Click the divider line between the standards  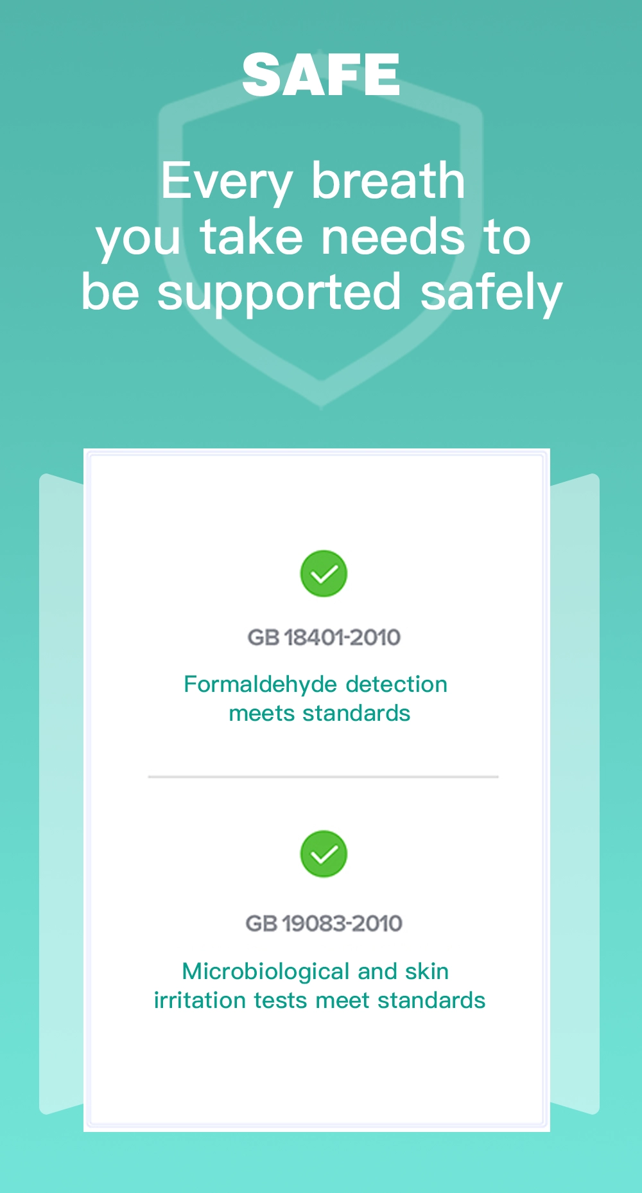[x=323, y=777]
